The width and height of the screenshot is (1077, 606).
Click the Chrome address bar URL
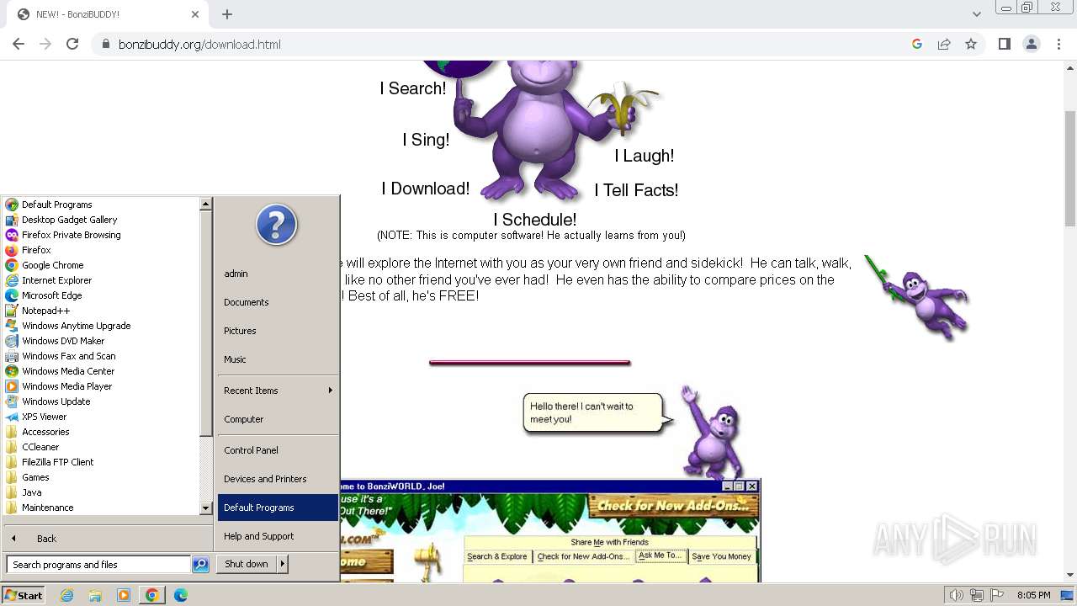point(199,44)
